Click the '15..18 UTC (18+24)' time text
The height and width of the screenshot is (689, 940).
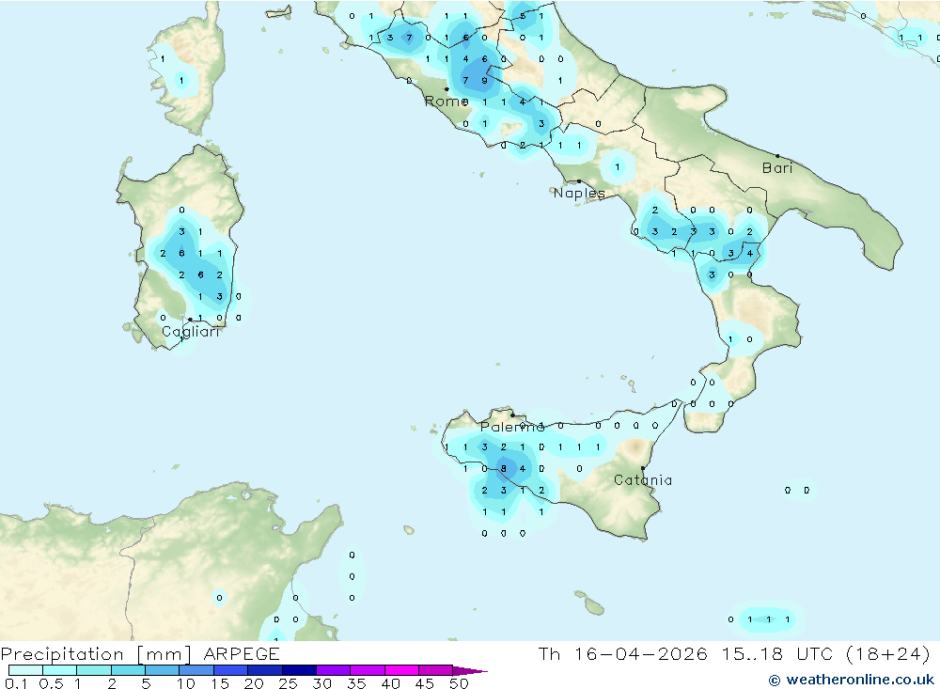[826, 653]
